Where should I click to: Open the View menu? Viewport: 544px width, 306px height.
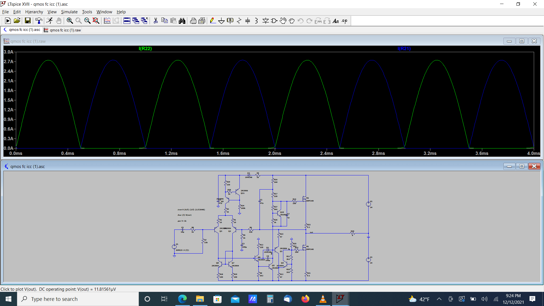pyautogui.click(x=52, y=12)
